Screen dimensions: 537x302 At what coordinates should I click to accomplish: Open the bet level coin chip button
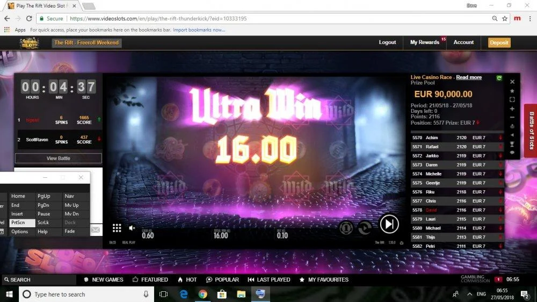pyautogui.click(x=346, y=228)
